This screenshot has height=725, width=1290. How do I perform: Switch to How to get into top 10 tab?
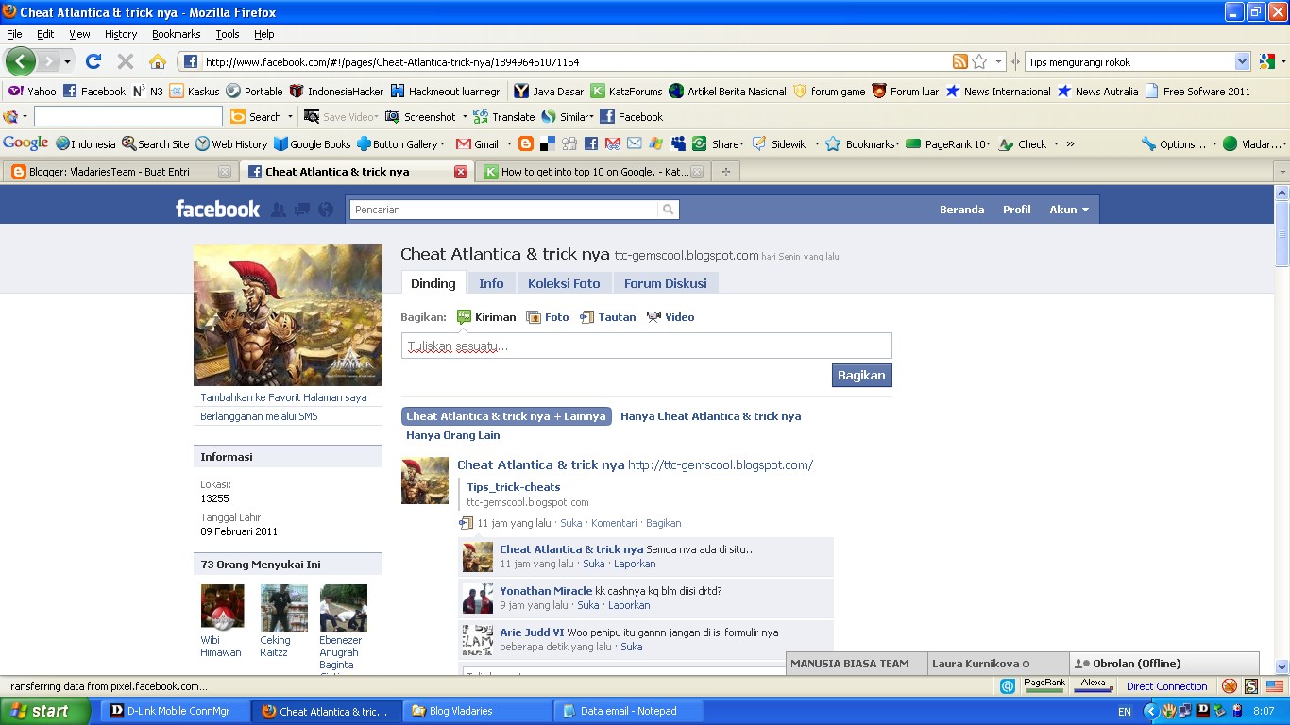(594, 172)
